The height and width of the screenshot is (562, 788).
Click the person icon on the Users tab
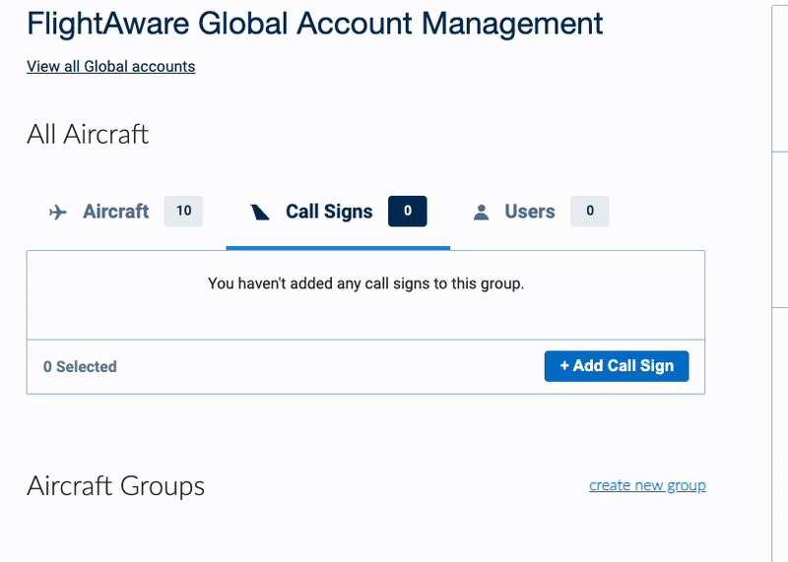coord(481,212)
